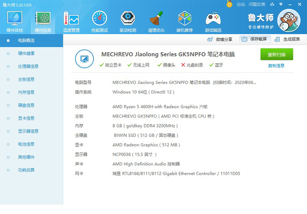Viewport: 307px width, 214px height.
Task: Click the MECHREVO Jiaolong Series title heading
Action: [x=168, y=54]
